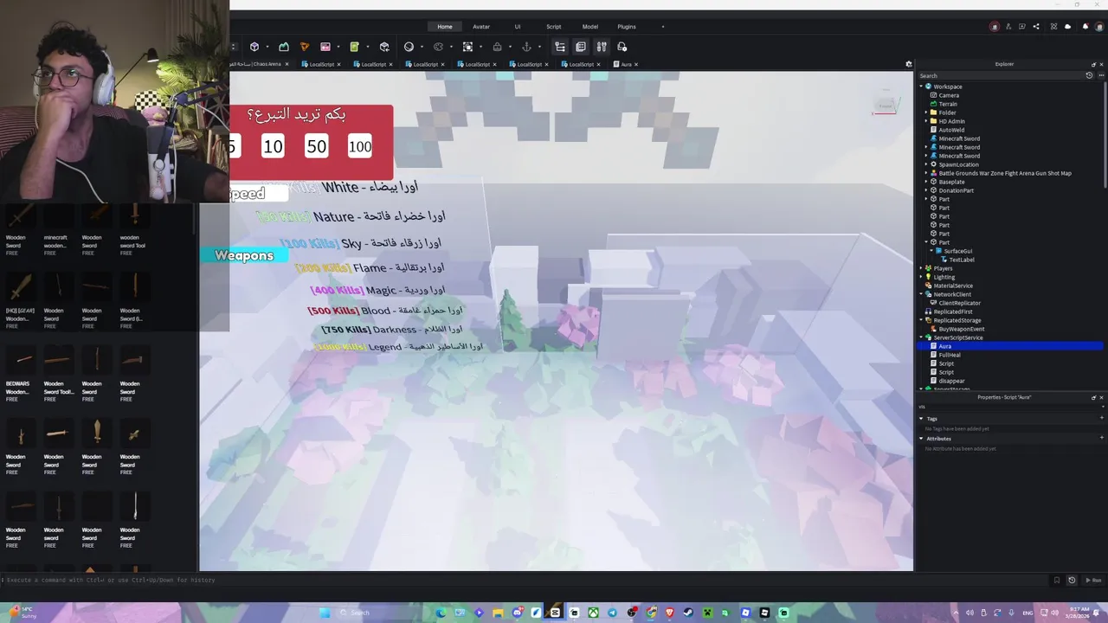Click the 10 donation amount button
Image resolution: width=1108 pixels, height=623 pixels.
[273, 146]
